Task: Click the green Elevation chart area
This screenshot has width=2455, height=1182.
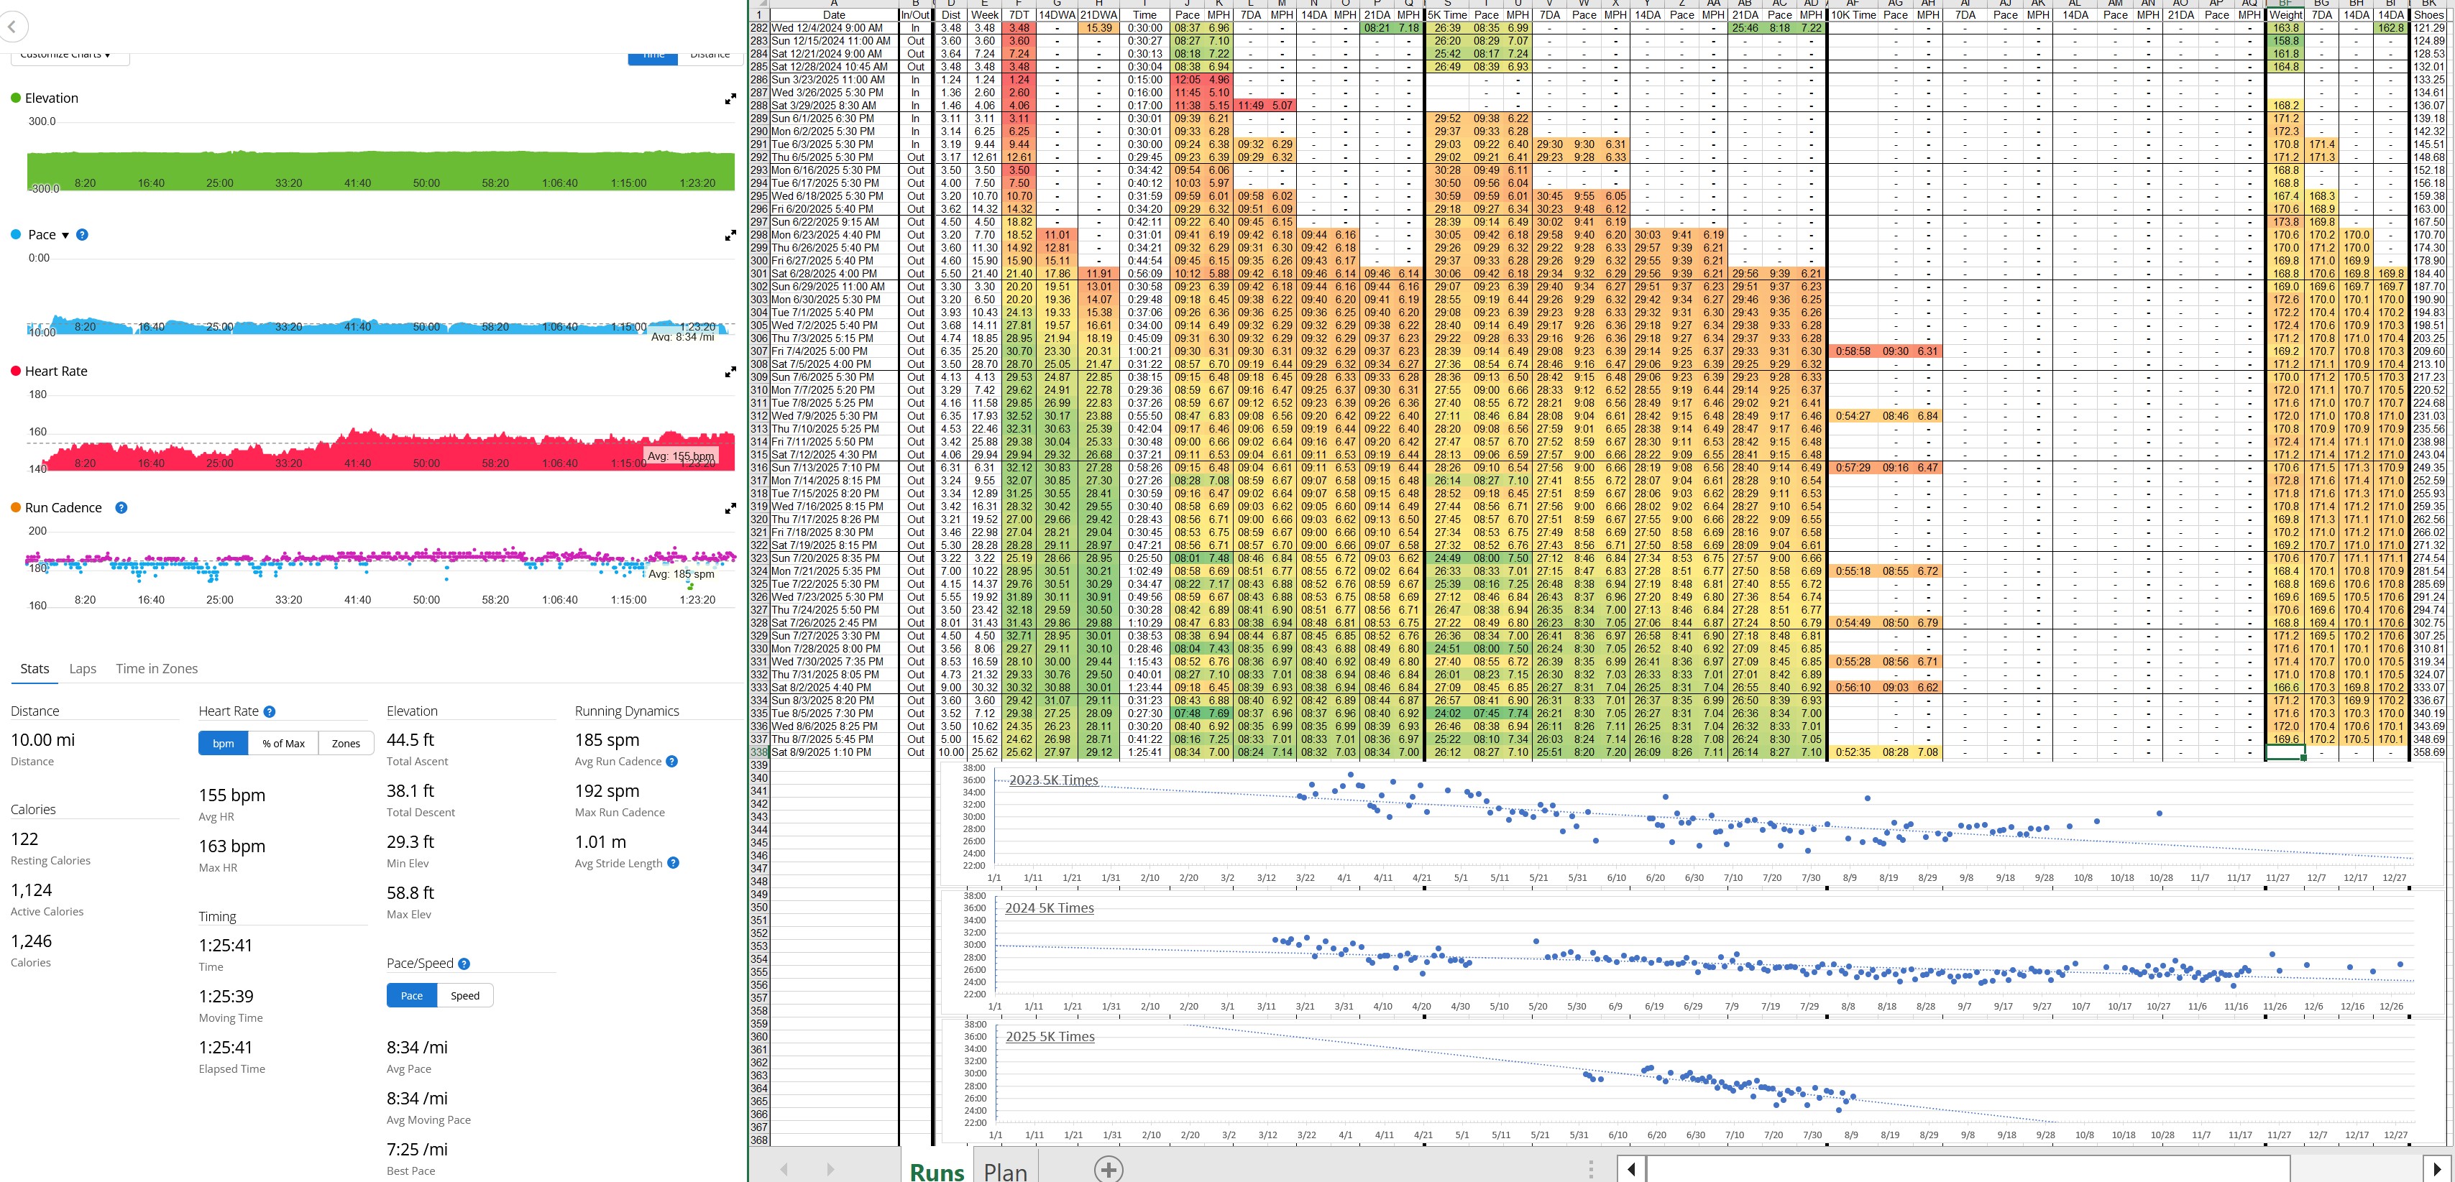Action: click(x=381, y=170)
